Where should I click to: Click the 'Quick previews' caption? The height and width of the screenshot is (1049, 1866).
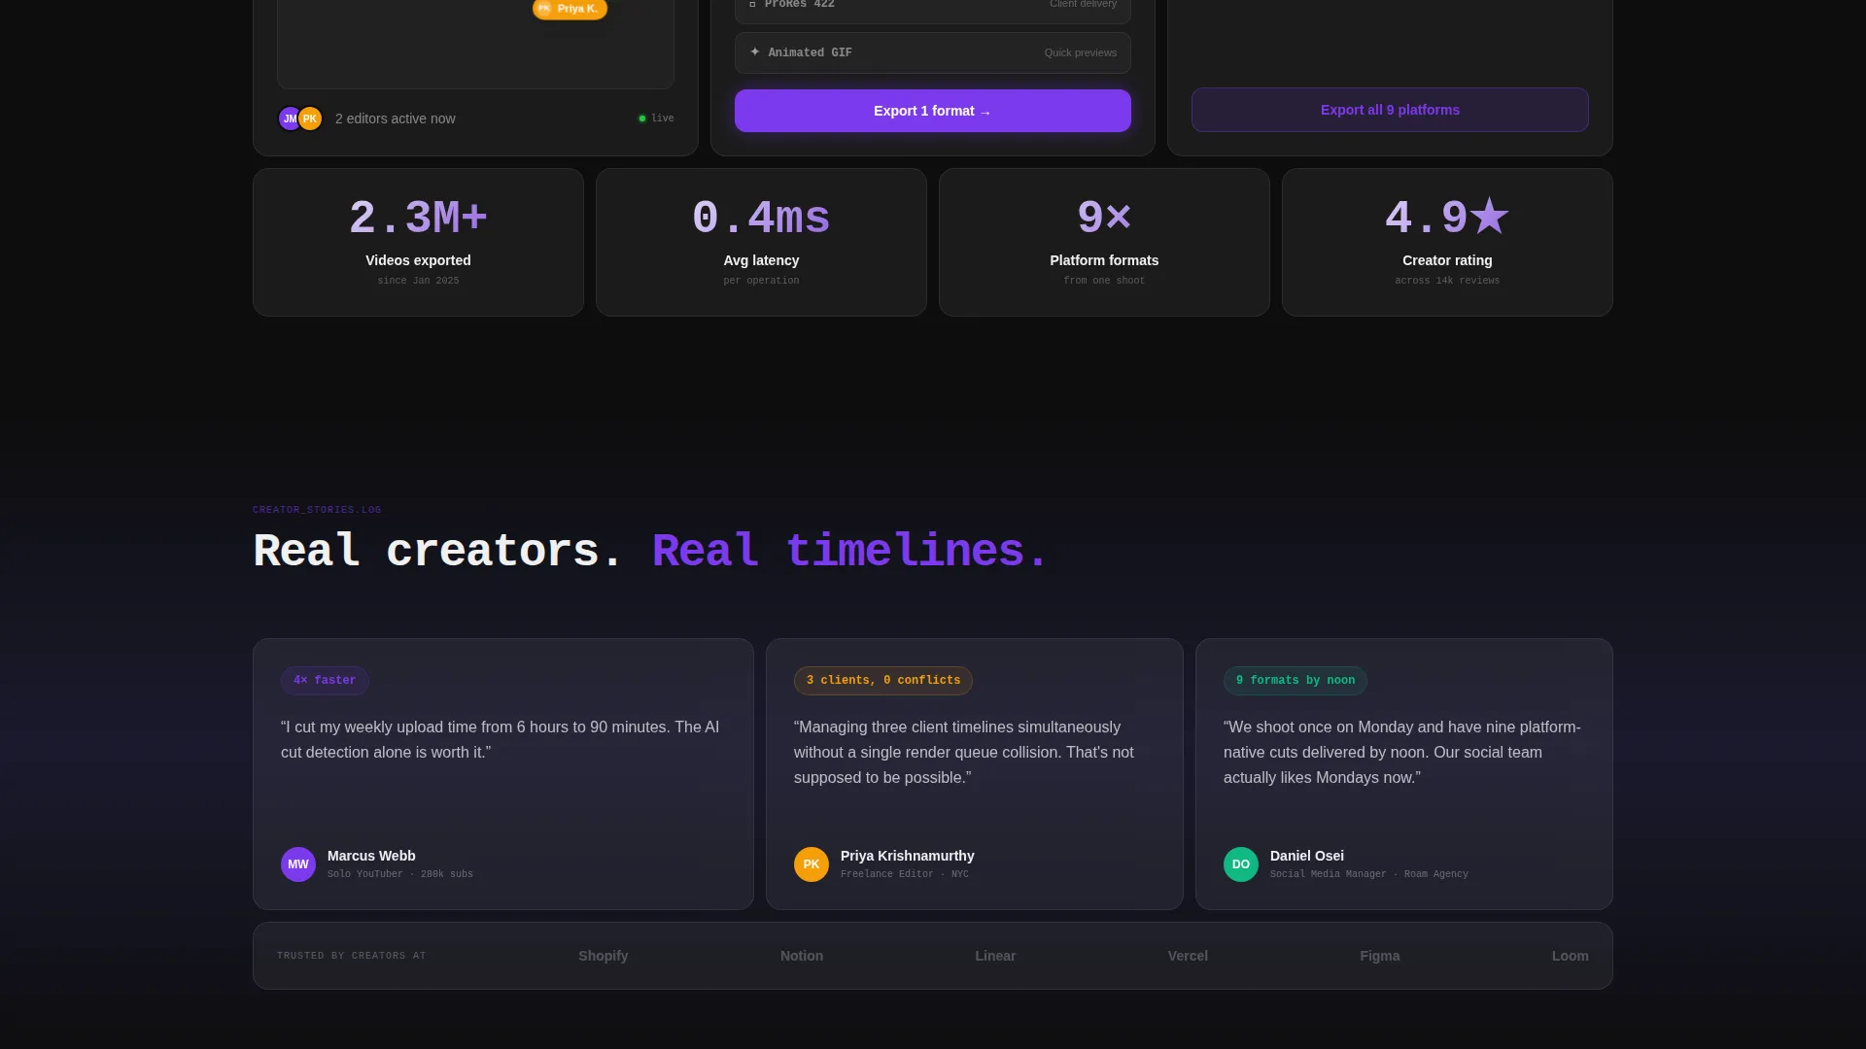1081,52
